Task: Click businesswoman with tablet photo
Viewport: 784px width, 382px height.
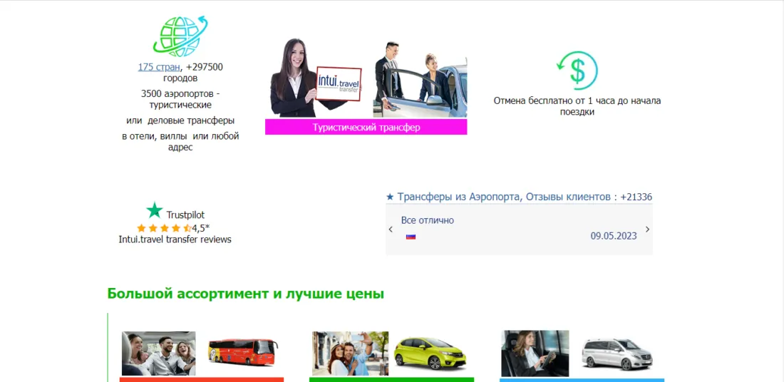Action: click(x=535, y=353)
